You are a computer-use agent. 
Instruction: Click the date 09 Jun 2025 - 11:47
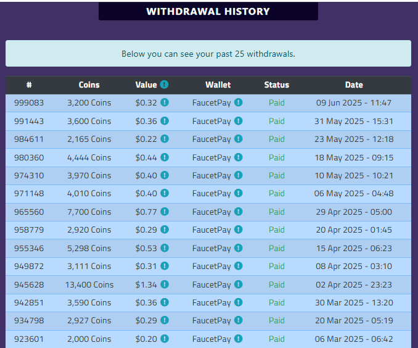coord(354,103)
